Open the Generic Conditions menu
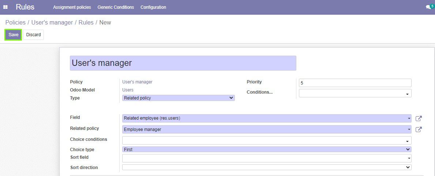Viewport: 435px width, 176px height. click(x=116, y=7)
